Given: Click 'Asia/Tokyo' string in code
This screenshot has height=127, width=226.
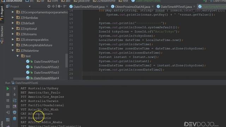Looking at the screenshot, I should 165,31.
